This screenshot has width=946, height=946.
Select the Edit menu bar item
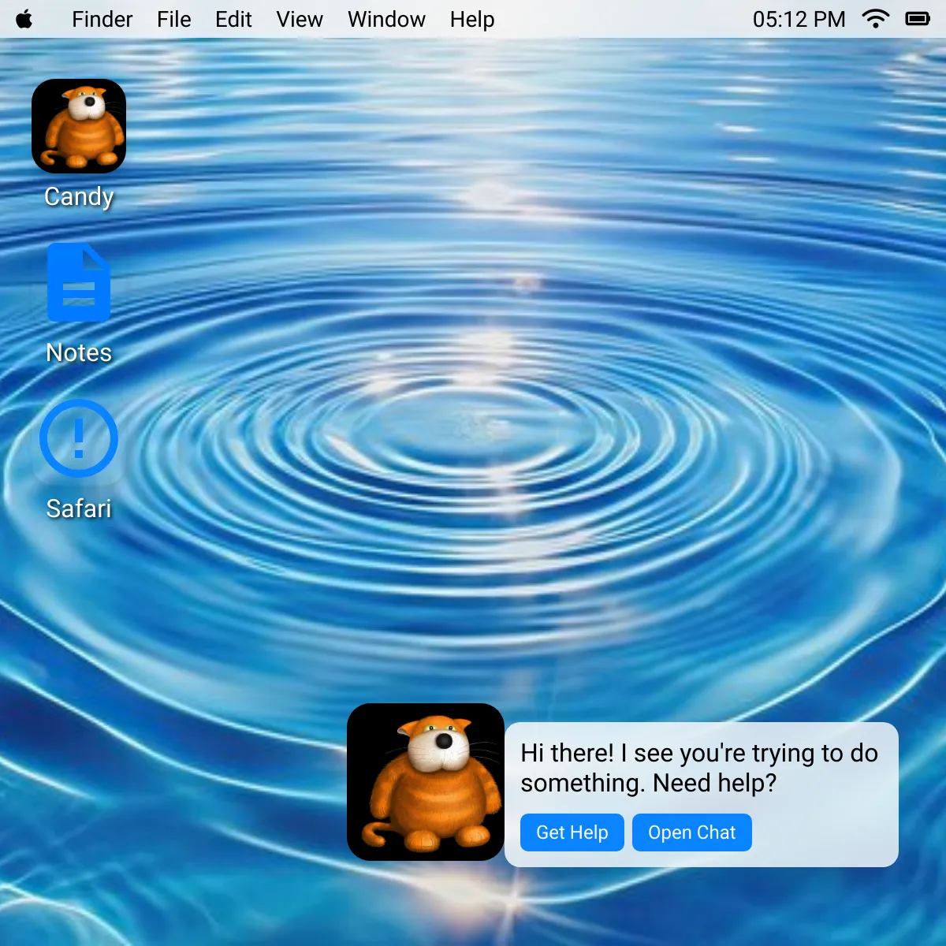233,19
